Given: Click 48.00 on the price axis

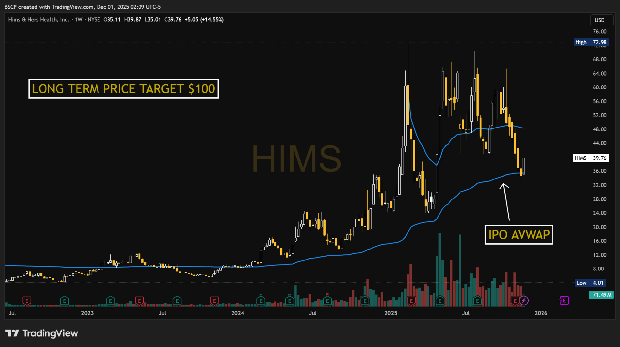Looking at the screenshot, I should point(600,129).
